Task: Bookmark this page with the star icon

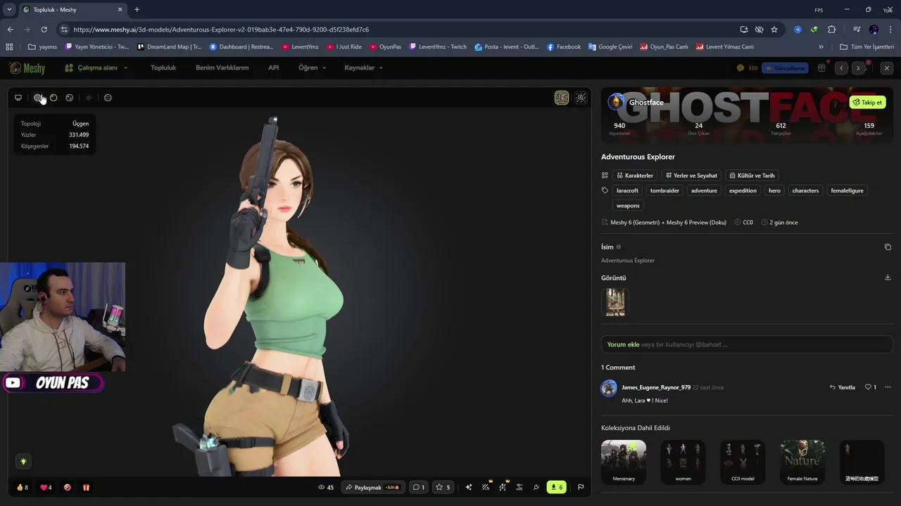Action: click(x=774, y=30)
